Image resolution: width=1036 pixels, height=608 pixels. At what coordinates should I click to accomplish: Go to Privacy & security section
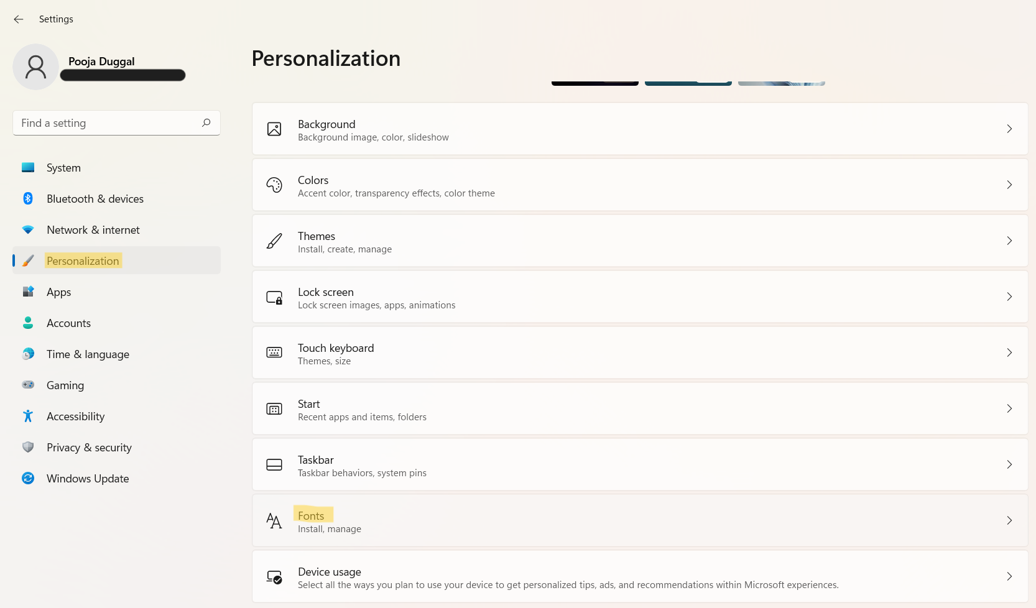[89, 448]
